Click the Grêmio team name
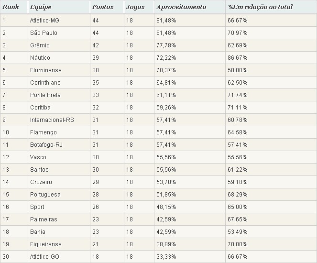The height and width of the screenshot is (263, 317). click(40, 45)
